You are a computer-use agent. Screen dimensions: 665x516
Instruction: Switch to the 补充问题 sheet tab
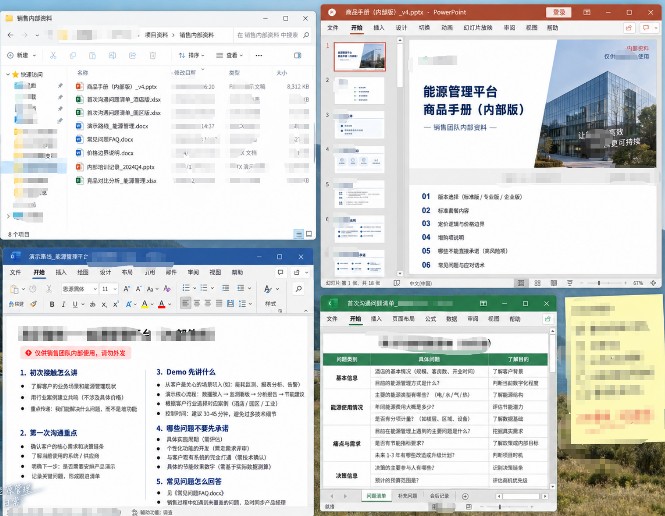tap(407, 496)
